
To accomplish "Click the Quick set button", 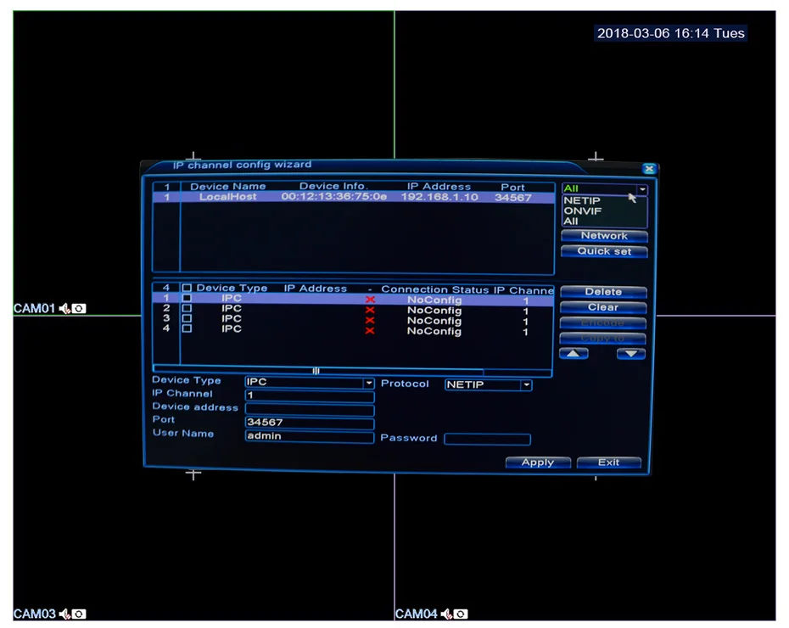I will point(604,251).
